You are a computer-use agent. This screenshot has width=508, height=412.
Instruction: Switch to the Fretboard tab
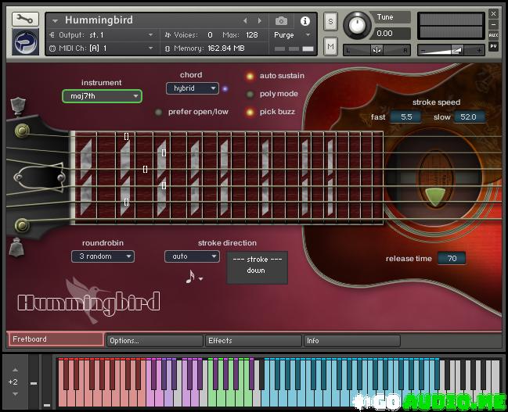[x=56, y=339]
